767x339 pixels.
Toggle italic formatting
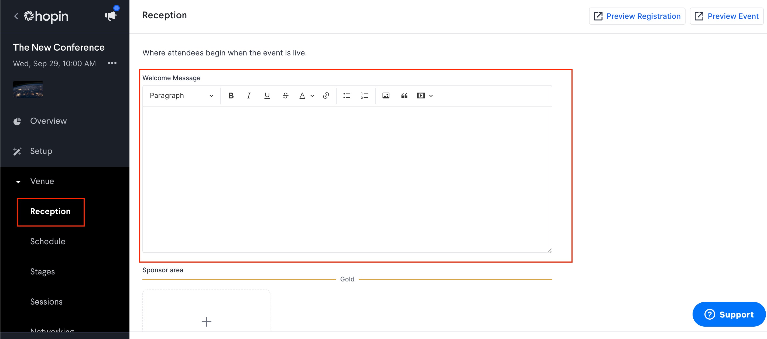(249, 96)
